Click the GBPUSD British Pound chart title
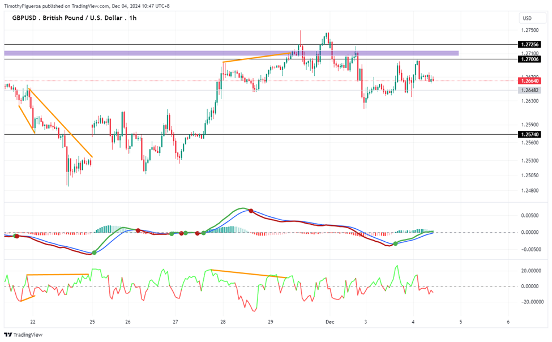Viewport: 552px width, 342px height. pos(74,18)
